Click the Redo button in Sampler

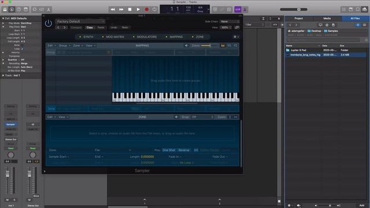pyautogui.click(x=125, y=28)
